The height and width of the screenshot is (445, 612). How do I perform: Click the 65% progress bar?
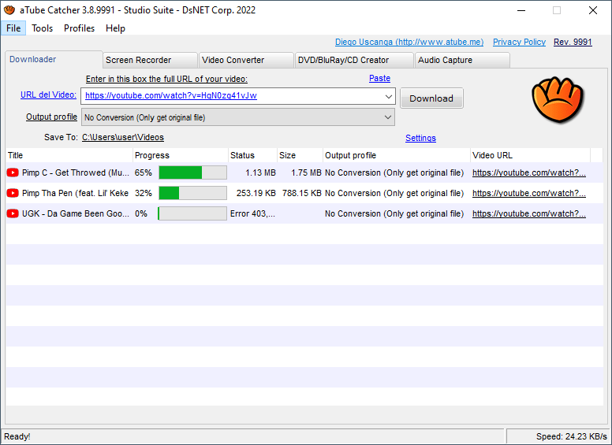click(192, 172)
